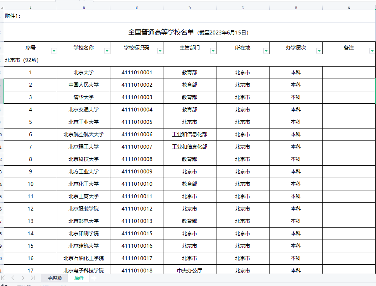Switch to the 完整版 sheet tab

55,278
